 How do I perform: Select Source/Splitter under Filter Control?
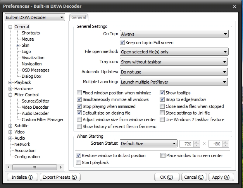tap(36, 101)
